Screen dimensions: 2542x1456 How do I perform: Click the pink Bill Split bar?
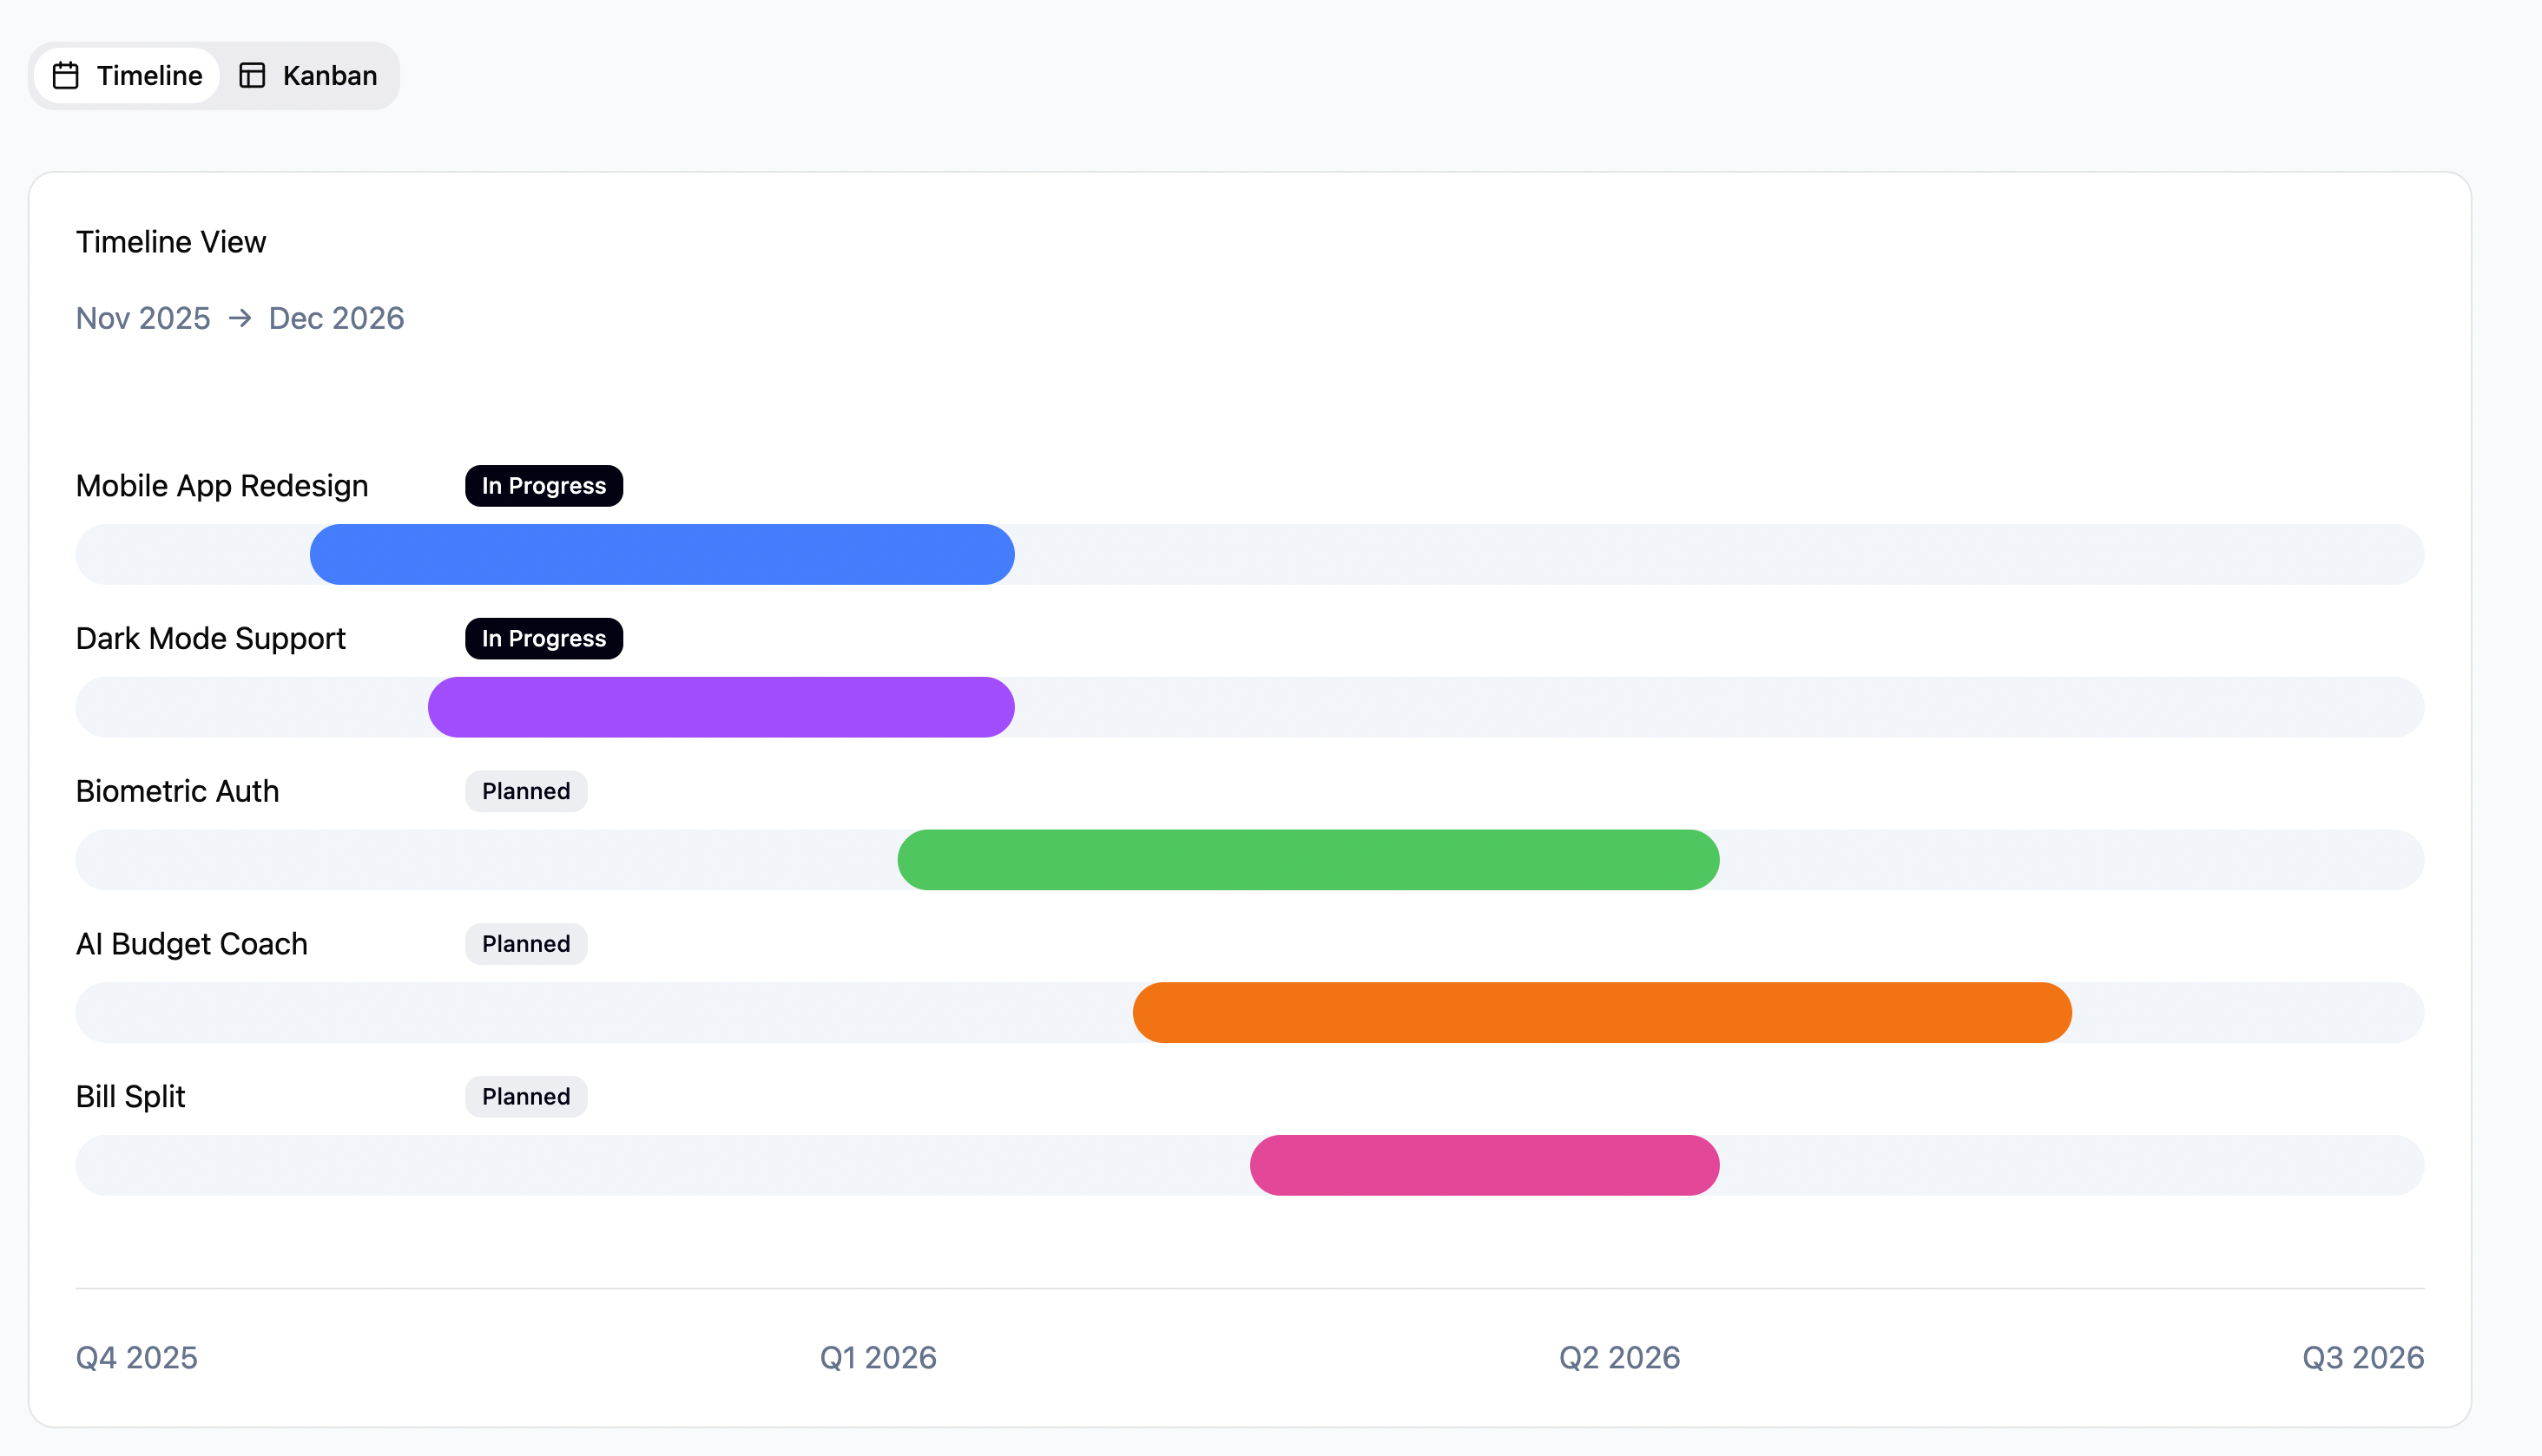click(1484, 1165)
